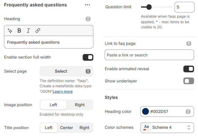This screenshot has height=137, width=198.
Task: Click the Question limit slider handle
Action: pos(149,7)
